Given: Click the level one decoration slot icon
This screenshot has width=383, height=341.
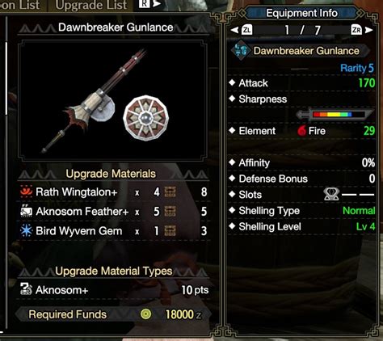Looking at the screenshot, I should click(331, 194).
